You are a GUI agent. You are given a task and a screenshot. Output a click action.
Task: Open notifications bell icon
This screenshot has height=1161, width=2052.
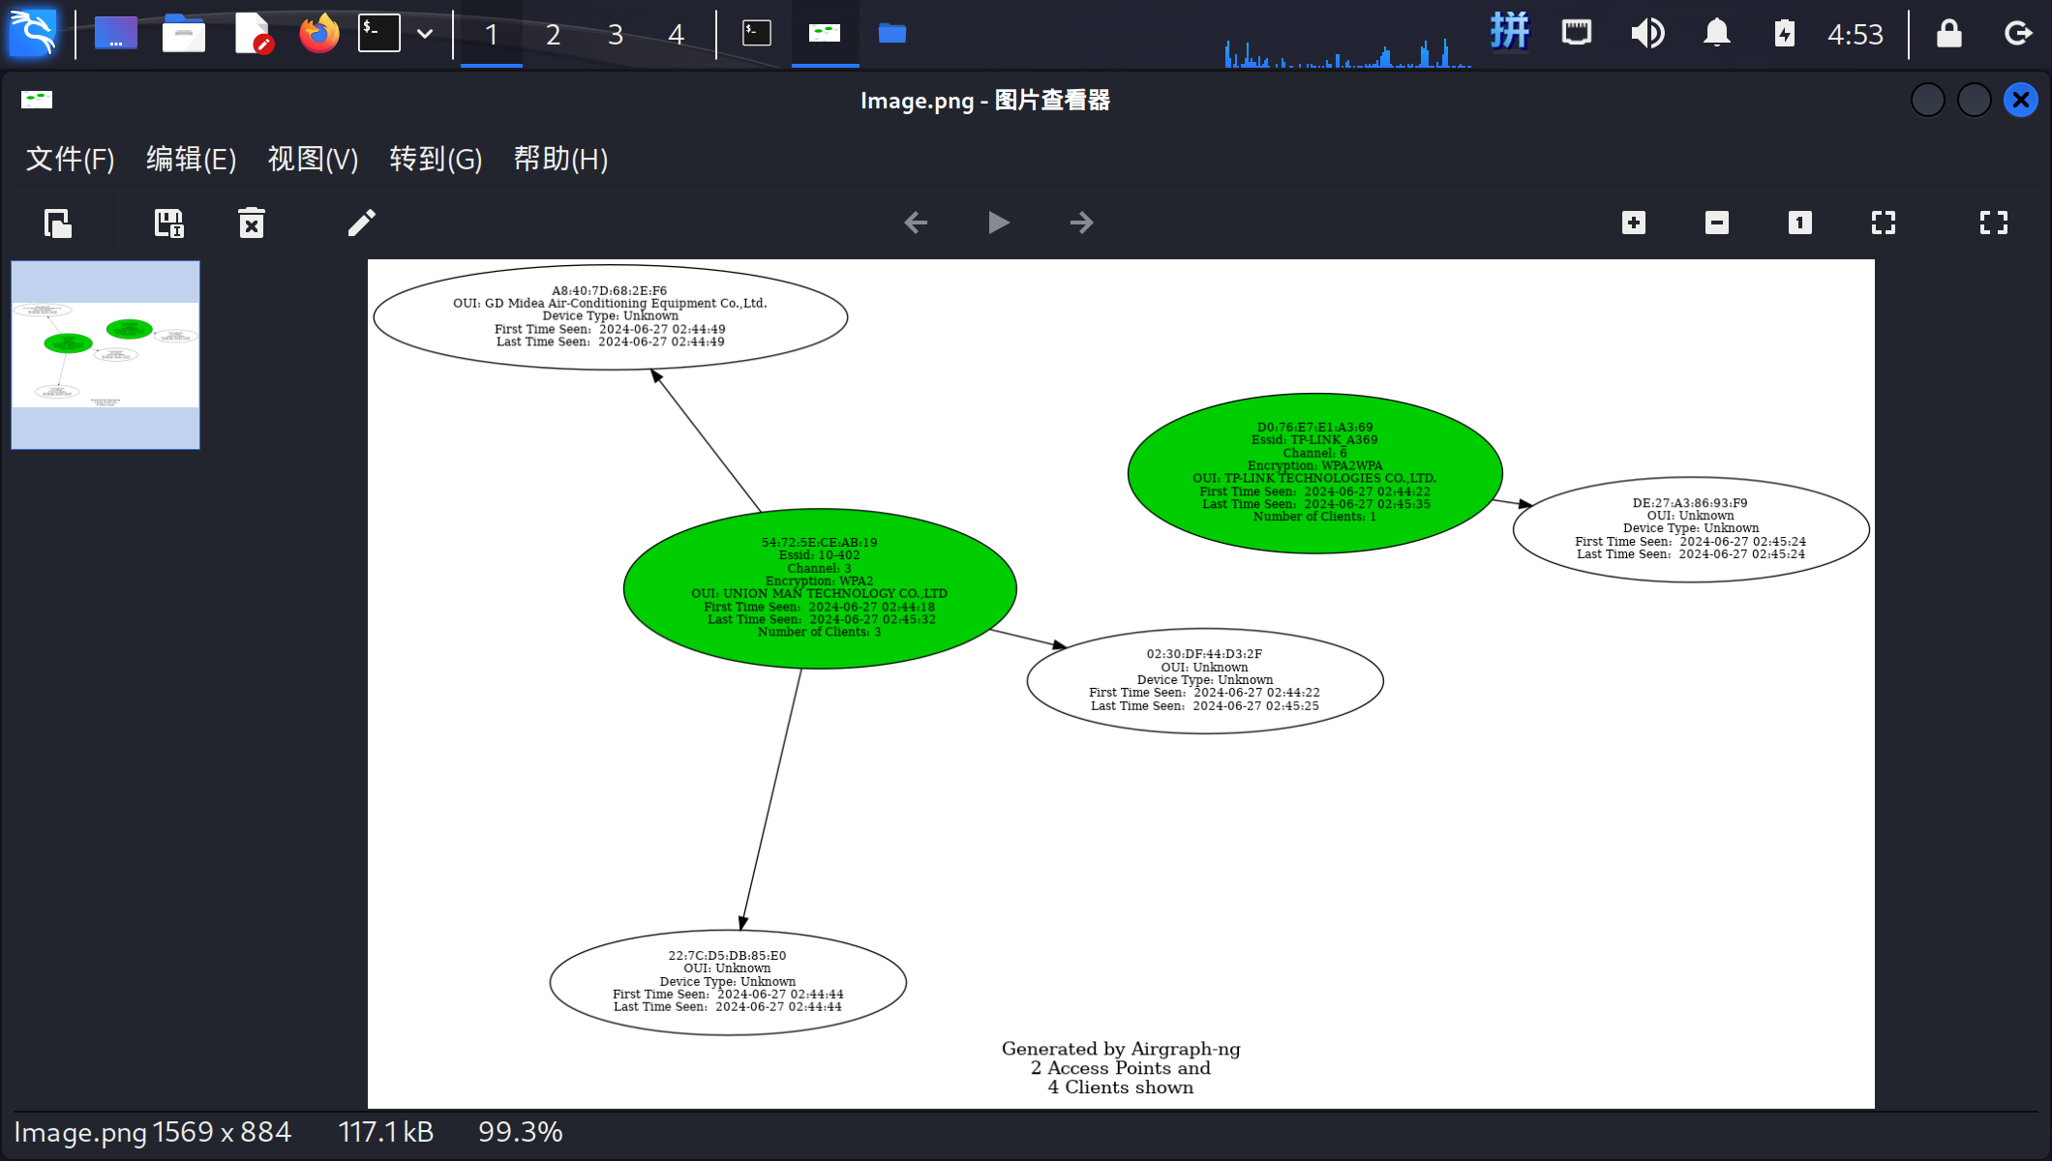(1717, 33)
